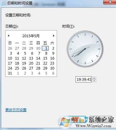Select May 31 in the calendar

(10, 73)
